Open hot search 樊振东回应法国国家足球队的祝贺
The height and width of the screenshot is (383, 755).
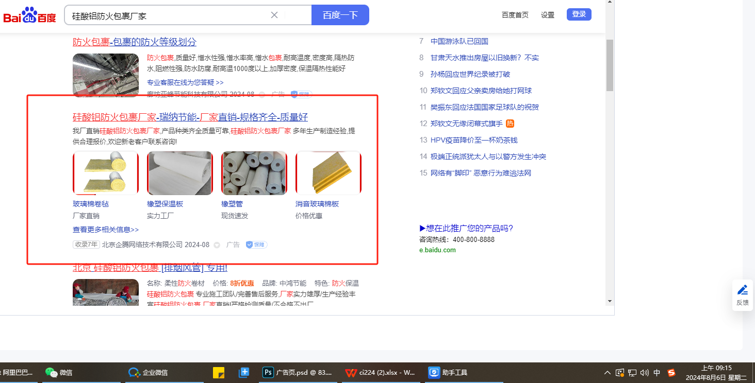[485, 107]
